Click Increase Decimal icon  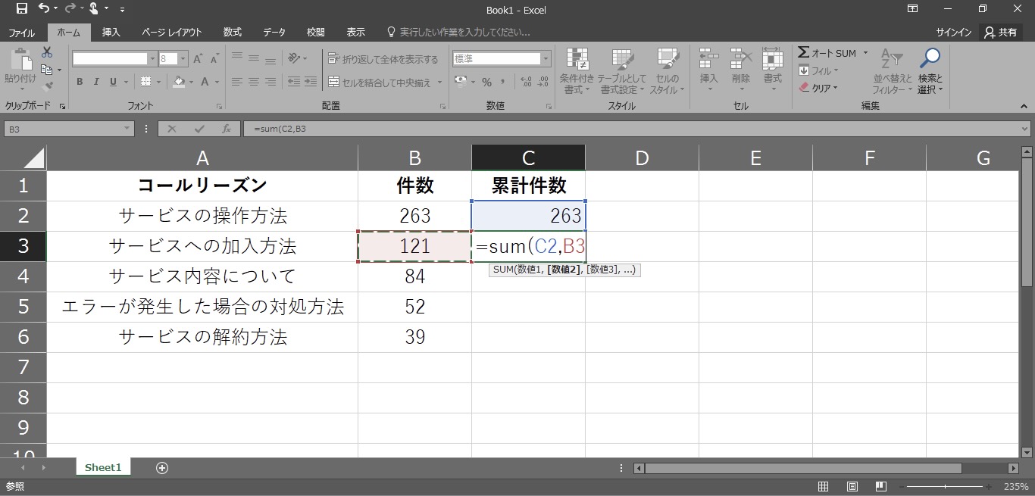pos(524,82)
